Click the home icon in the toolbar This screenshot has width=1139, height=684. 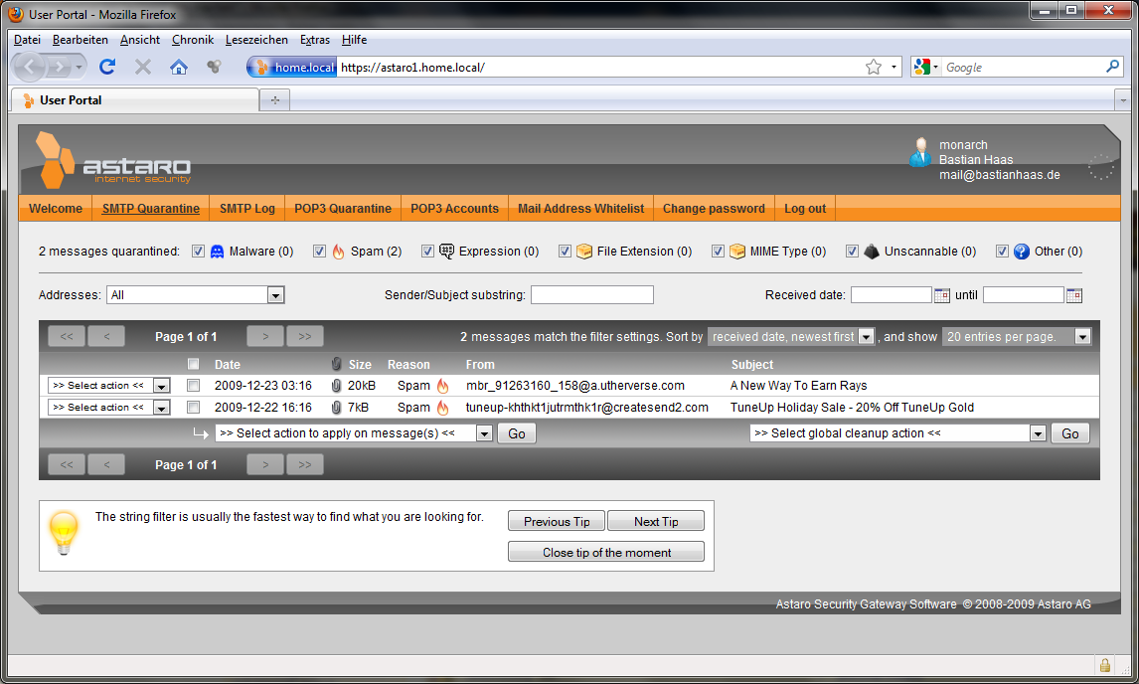[x=179, y=67]
